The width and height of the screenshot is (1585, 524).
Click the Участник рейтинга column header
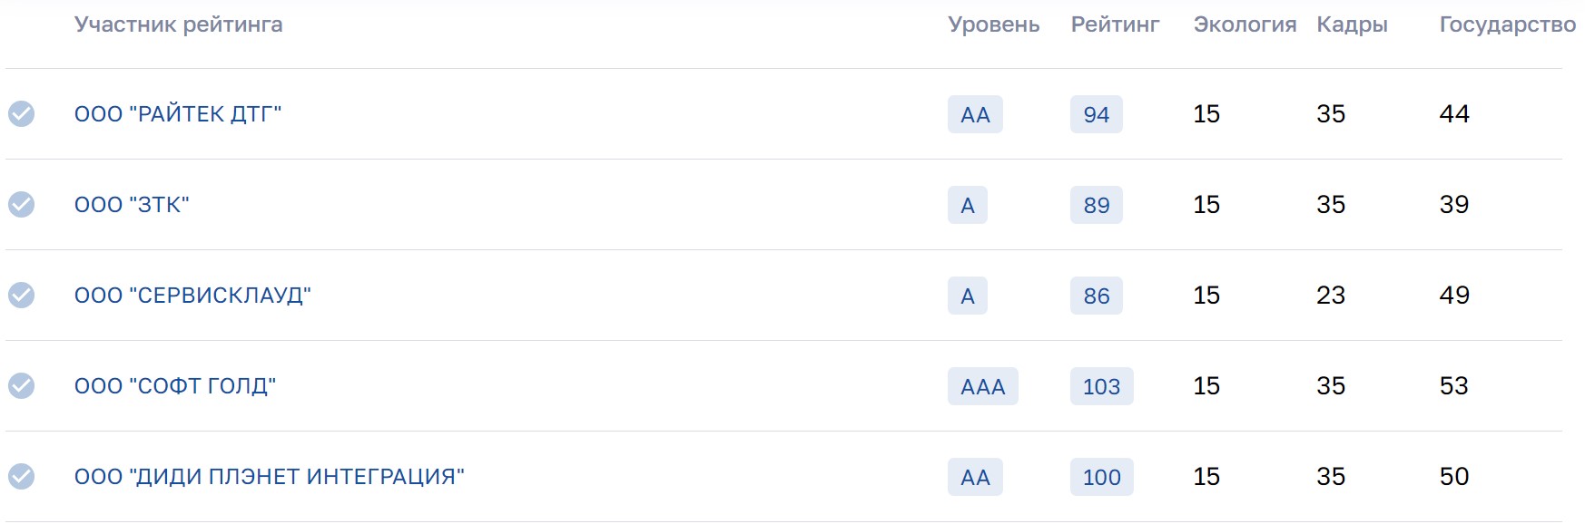(179, 24)
